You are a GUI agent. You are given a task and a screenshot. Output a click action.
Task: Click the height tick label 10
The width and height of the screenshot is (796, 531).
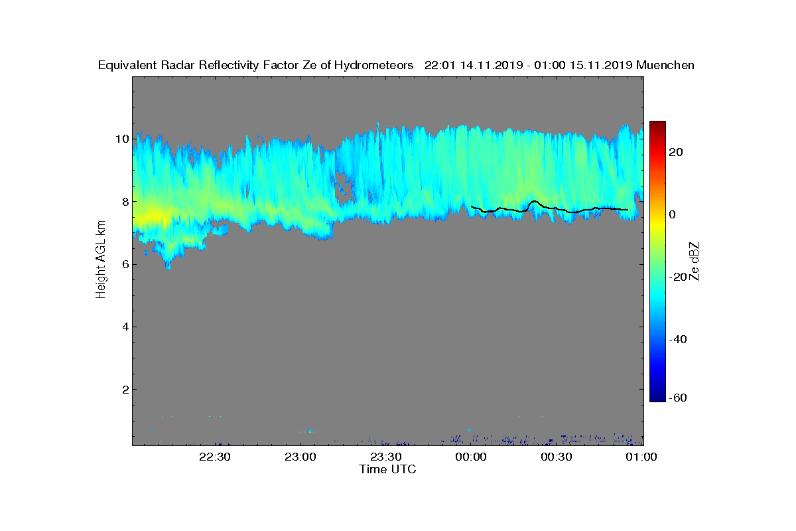pos(121,139)
